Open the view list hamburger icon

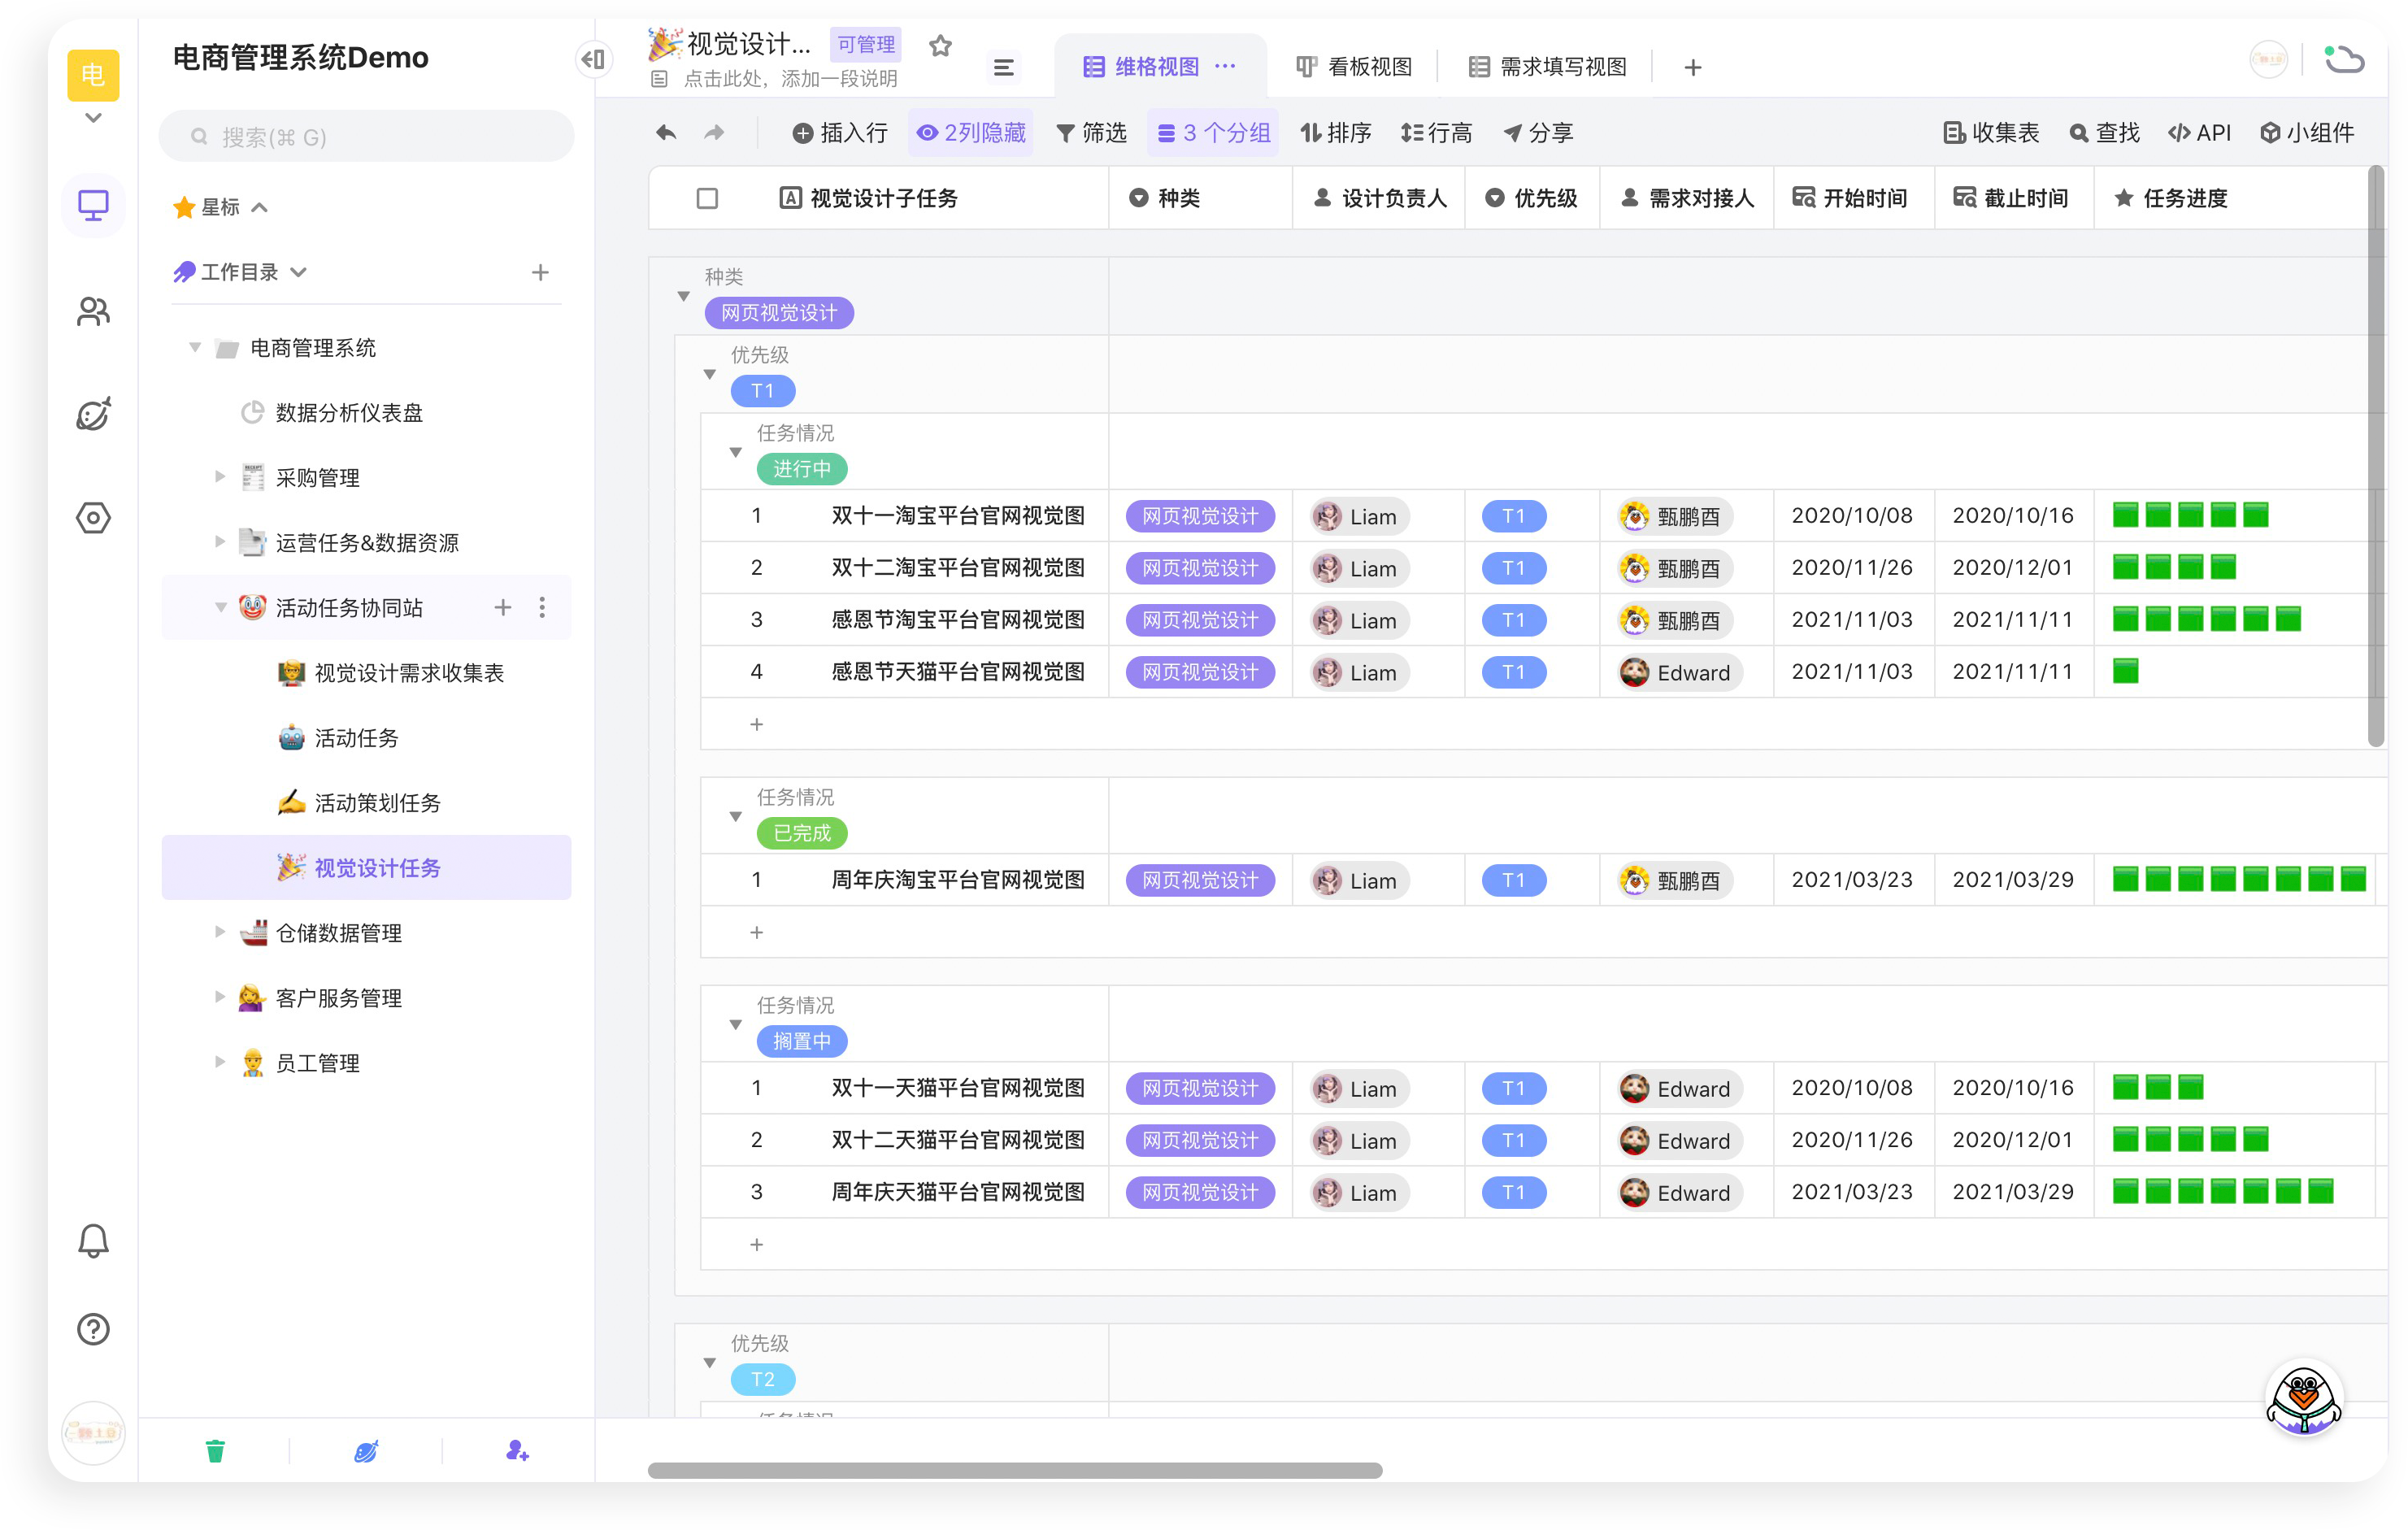click(1003, 67)
